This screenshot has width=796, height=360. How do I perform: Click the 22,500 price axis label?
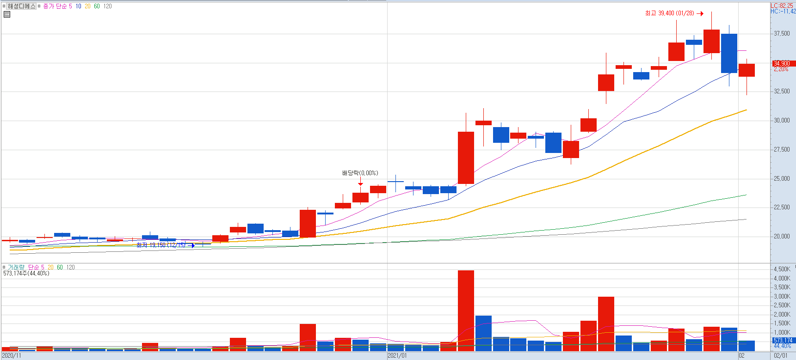click(x=782, y=207)
